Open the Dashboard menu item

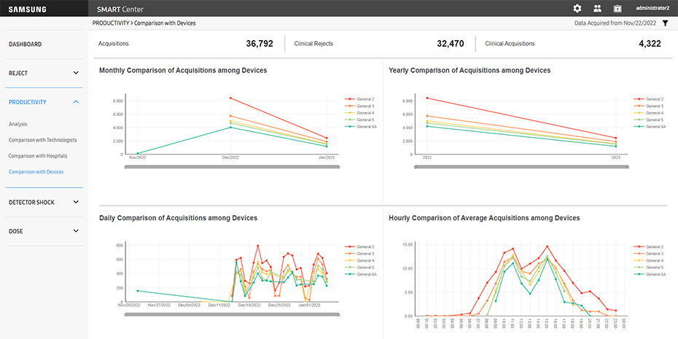pos(26,44)
